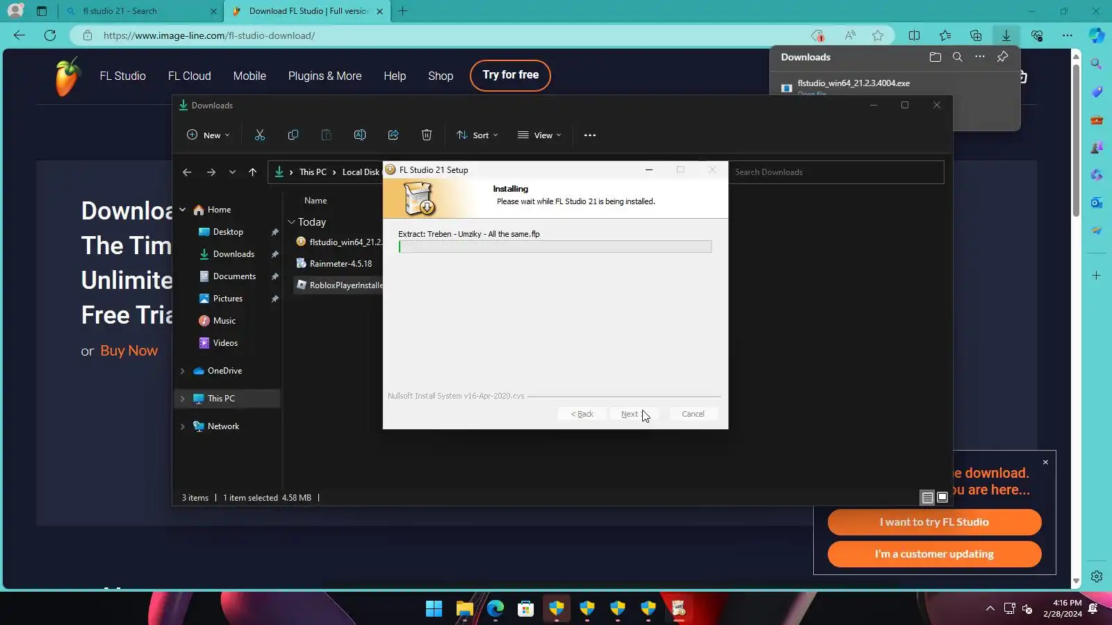This screenshot has width=1112, height=625.
Task: Click the Copy icon in Explorer toolbar
Action: (x=293, y=135)
